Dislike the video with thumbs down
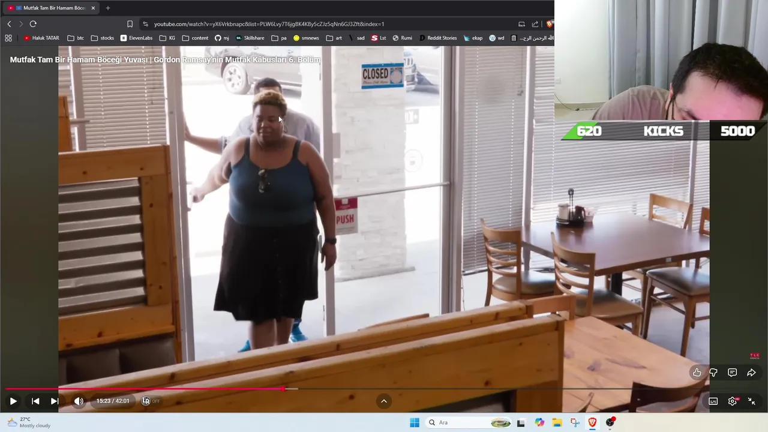768x432 pixels. click(713, 373)
